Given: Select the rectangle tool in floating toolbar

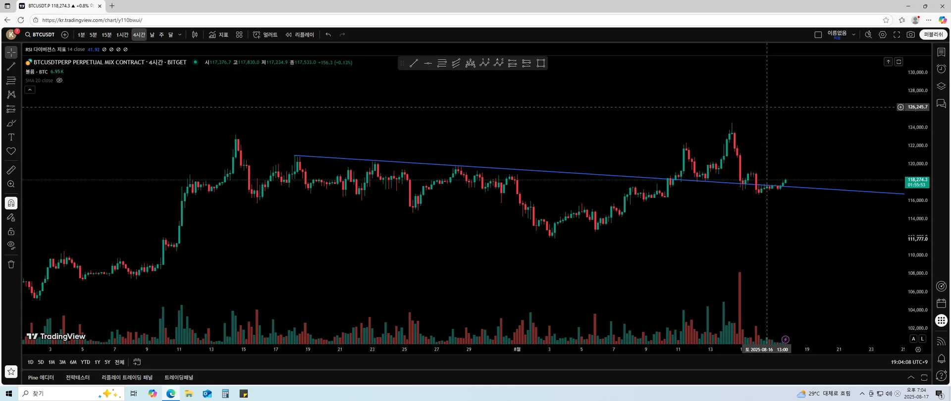Looking at the screenshot, I should pos(541,63).
